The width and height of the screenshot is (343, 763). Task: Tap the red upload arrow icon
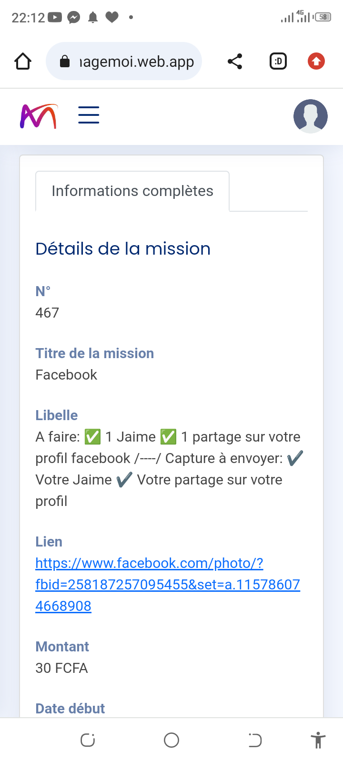316,62
